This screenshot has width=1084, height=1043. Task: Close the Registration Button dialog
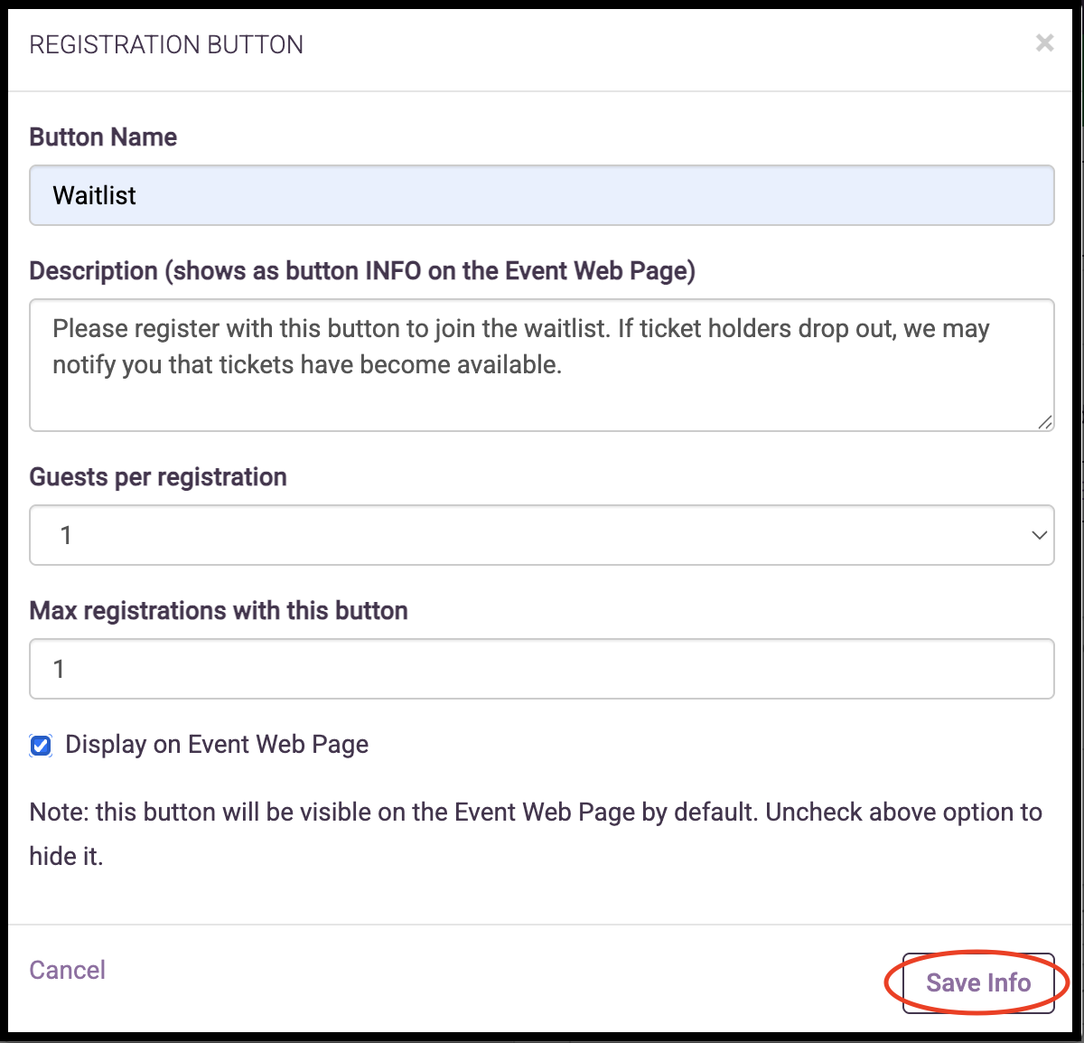(1044, 43)
